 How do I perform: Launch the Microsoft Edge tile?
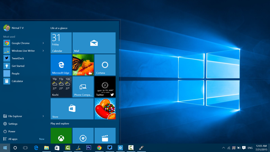(x=61, y=65)
